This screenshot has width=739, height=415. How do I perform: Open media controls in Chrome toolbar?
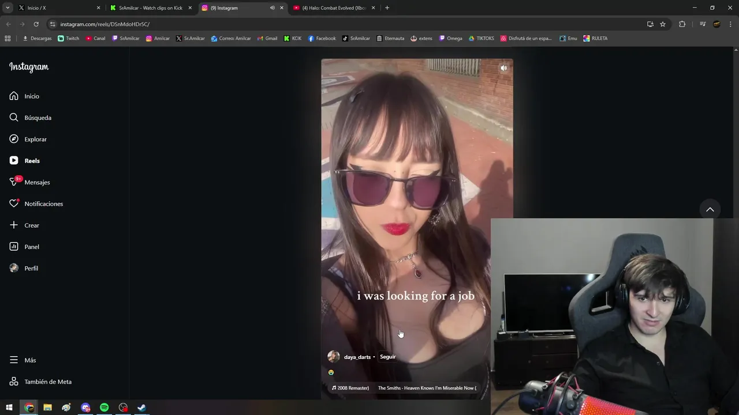[x=703, y=24]
